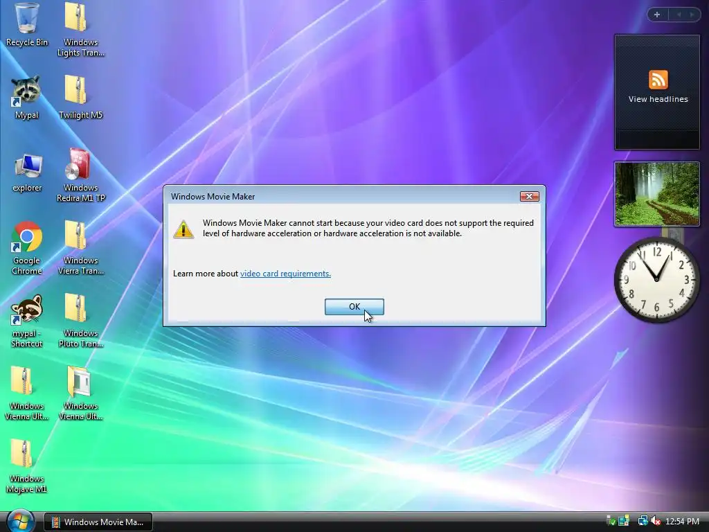
Task: Select the Twilight M5 zip folder
Action: [80, 97]
